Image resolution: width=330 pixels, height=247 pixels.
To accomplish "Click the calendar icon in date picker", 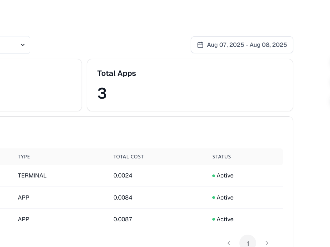I will [200, 45].
